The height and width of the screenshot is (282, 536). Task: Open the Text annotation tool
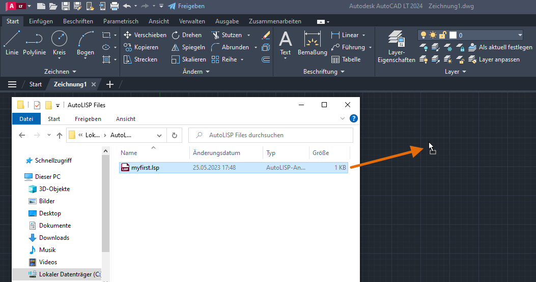click(x=285, y=43)
